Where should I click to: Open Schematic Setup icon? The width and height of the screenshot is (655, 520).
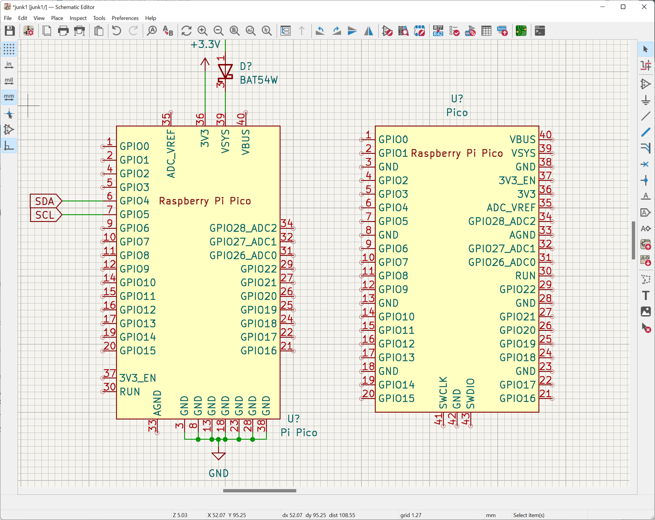[x=29, y=31]
